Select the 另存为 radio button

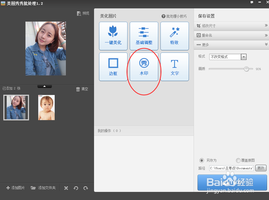click(202, 160)
